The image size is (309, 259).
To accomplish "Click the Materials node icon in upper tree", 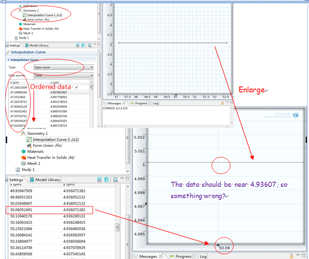I will [x=20, y=24].
